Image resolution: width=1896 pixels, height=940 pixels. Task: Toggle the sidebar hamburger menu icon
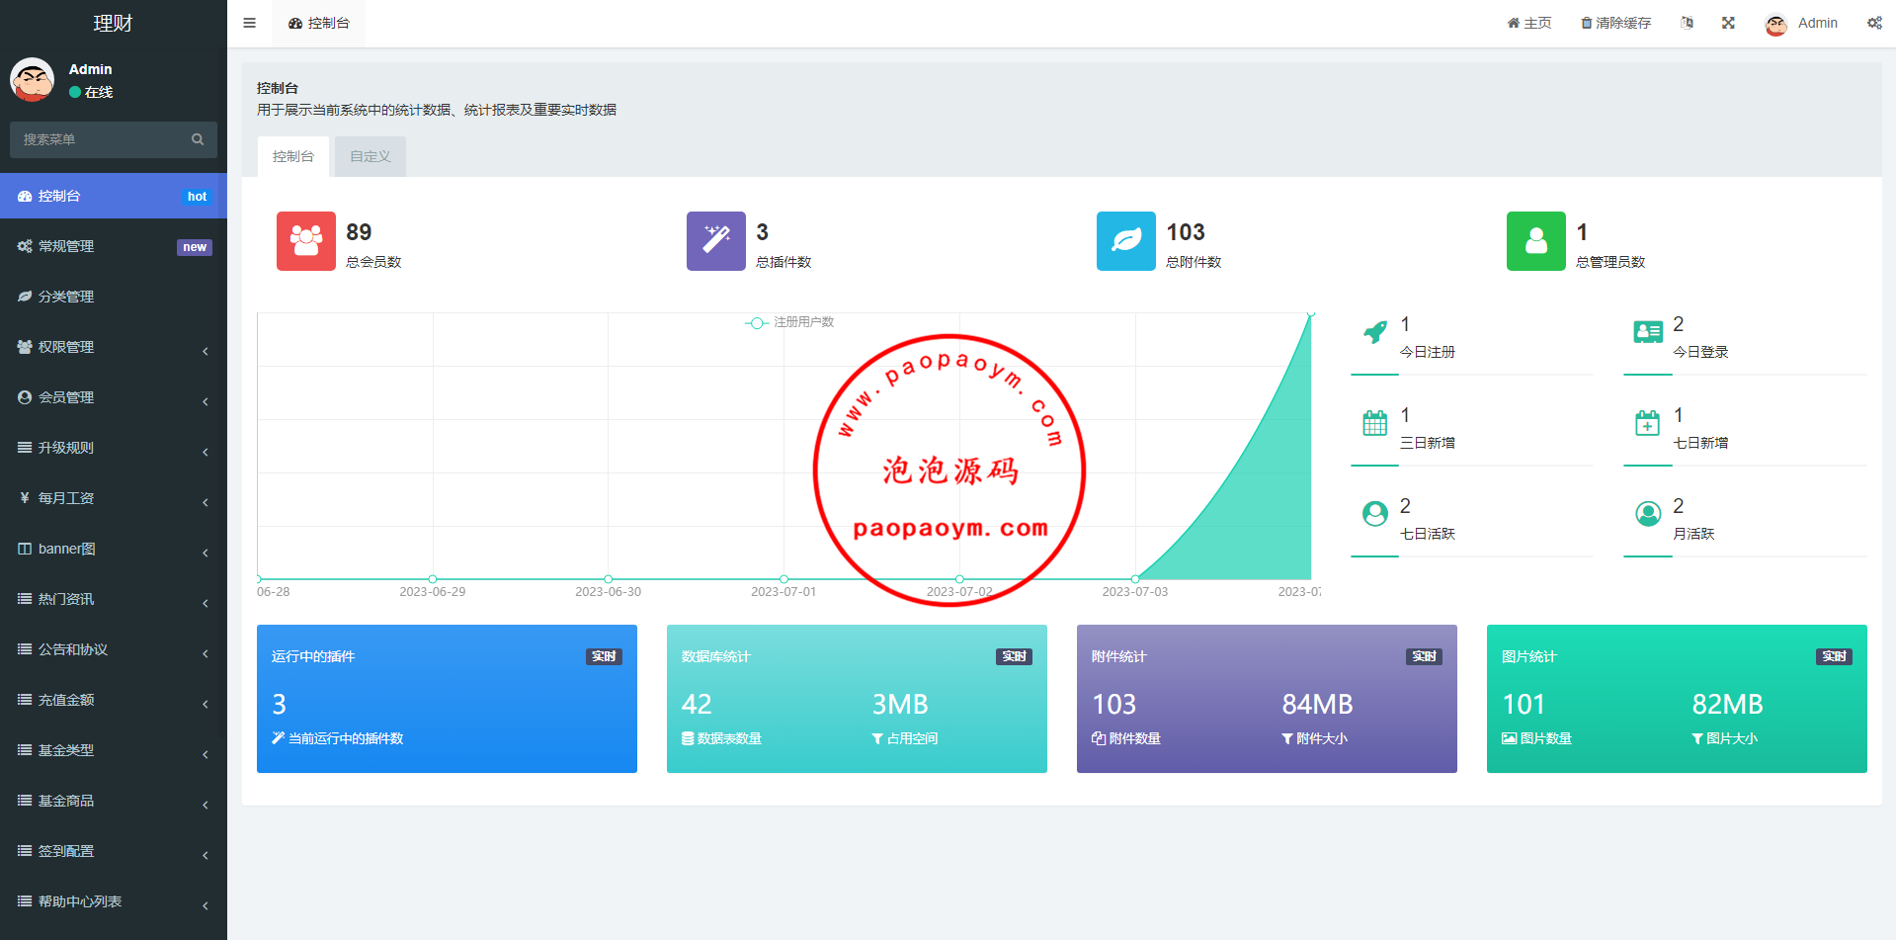click(x=249, y=23)
